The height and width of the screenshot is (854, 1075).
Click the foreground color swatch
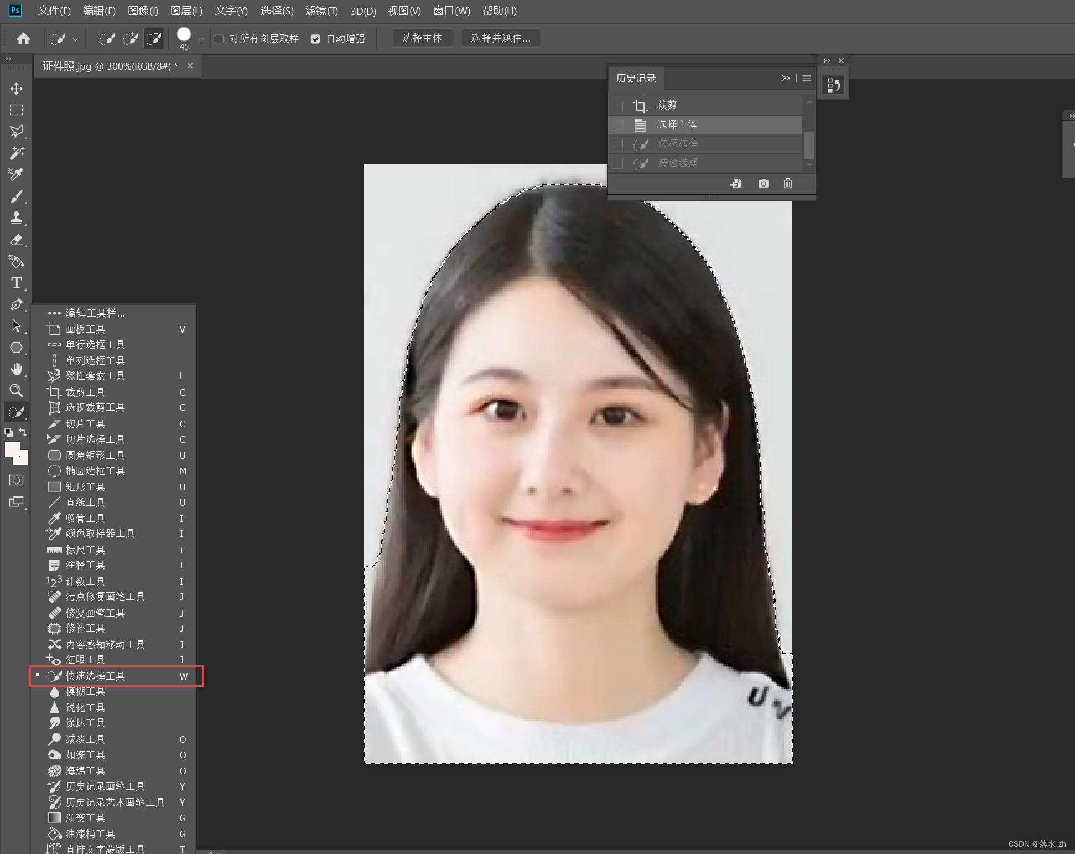(x=12, y=449)
